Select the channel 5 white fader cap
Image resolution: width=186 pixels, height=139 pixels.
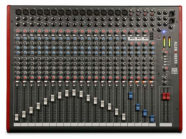click(x=45, y=101)
